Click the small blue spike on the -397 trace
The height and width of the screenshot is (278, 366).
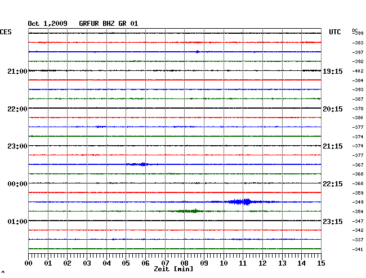[x=198, y=52]
